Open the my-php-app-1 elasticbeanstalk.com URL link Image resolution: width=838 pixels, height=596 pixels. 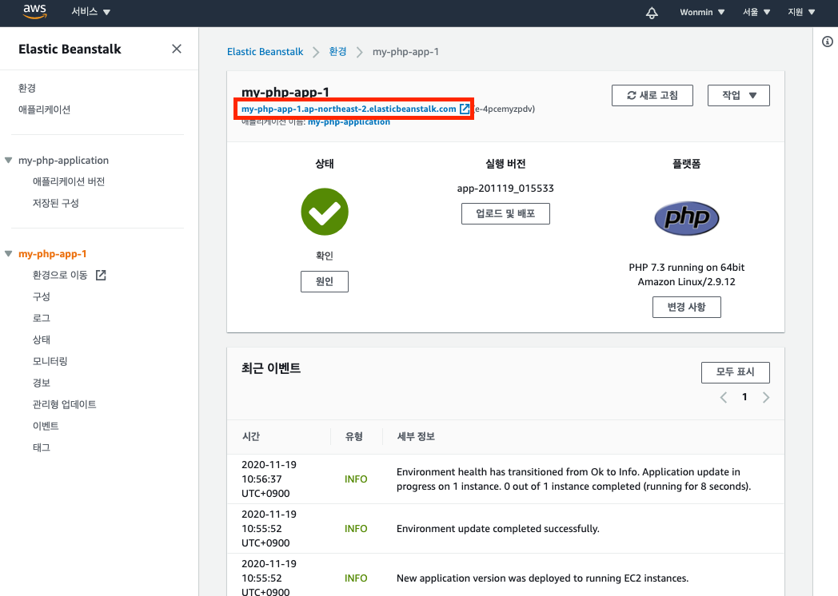(x=349, y=109)
